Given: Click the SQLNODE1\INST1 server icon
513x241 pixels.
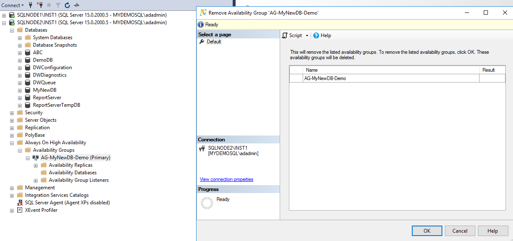Looking at the screenshot, I should (x=12, y=15).
